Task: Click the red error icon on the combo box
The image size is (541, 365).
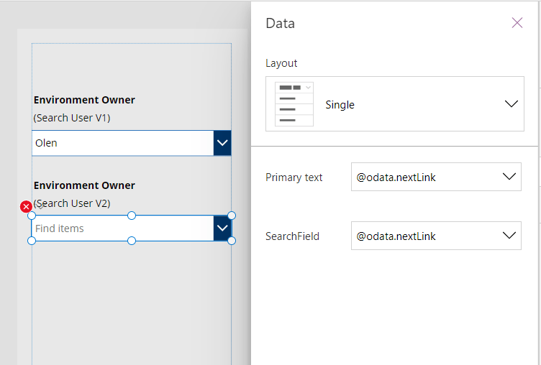Action: 26,207
